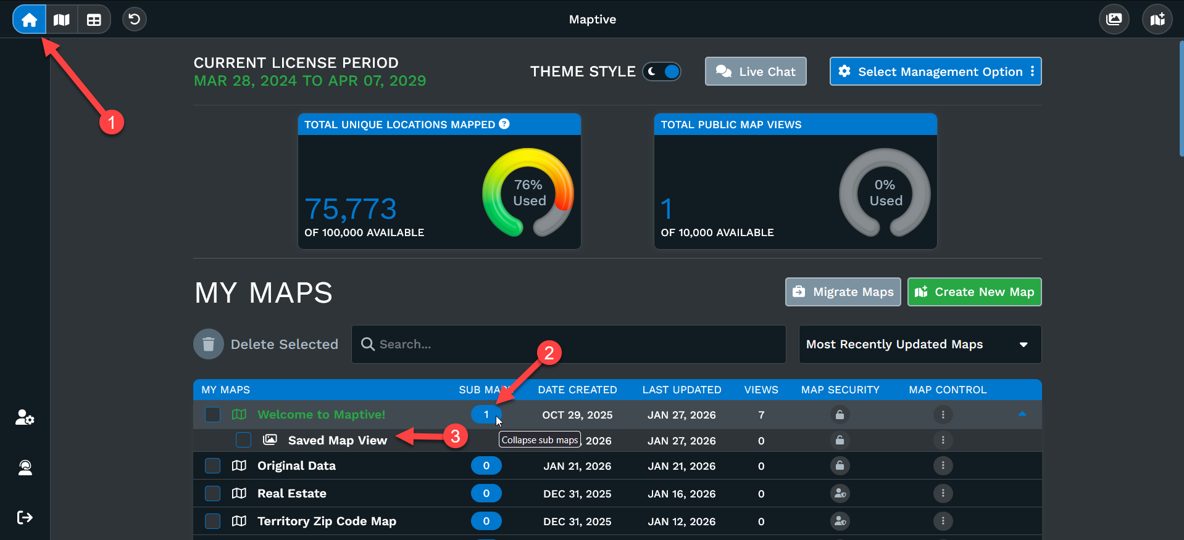Expand sub maps badge for Original Data
Image resolution: width=1184 pixels, height=540 pixels.
coord(486,465)
